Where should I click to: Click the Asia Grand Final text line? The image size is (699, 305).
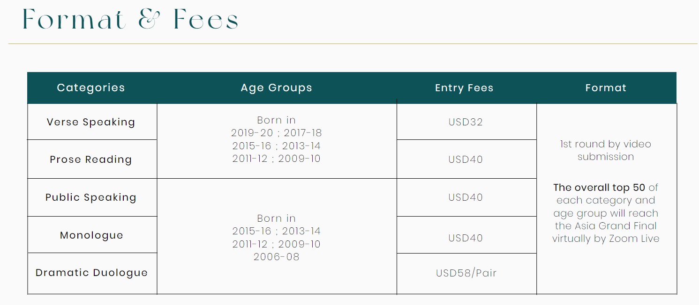(x=606, y=226)
